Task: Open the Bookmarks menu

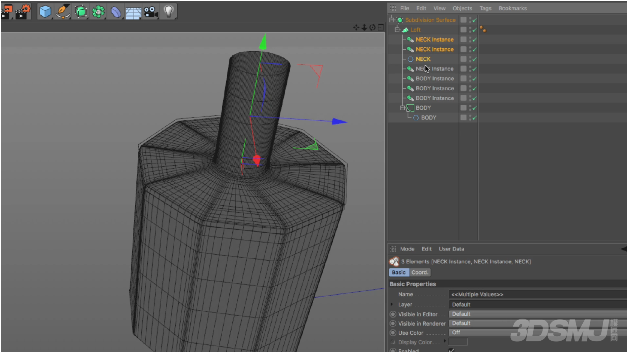Action: pos(513,8)
